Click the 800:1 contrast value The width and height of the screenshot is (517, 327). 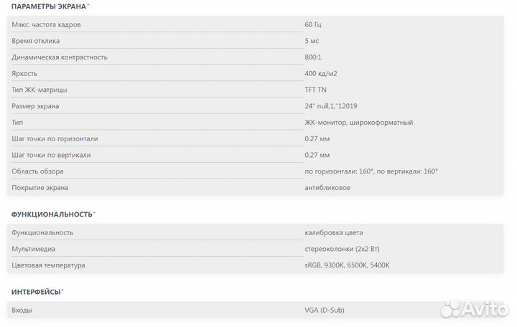click(314, 57)
